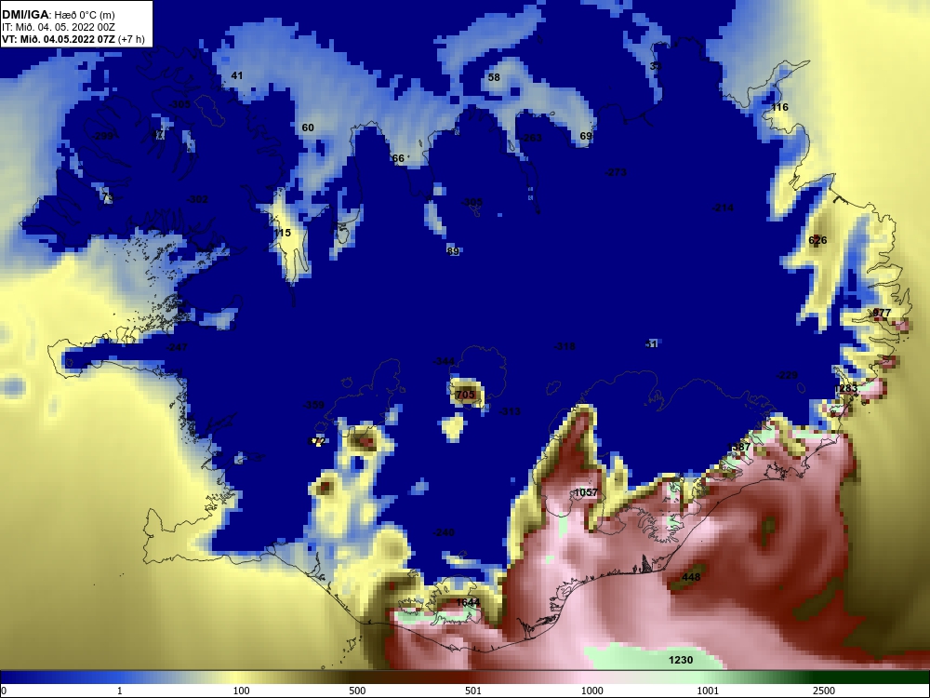Click the 'VT: Mið. 04.05.2022 07Z (+7 h)' line
930x698 pixels.
click(73, 39)
